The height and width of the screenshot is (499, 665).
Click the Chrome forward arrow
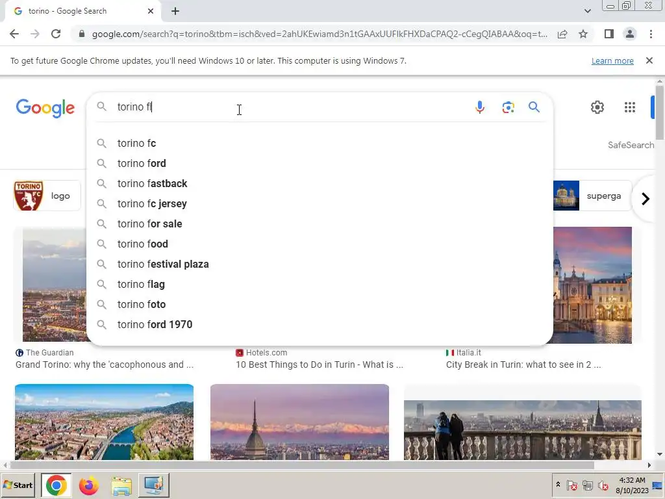coord(35,34)
